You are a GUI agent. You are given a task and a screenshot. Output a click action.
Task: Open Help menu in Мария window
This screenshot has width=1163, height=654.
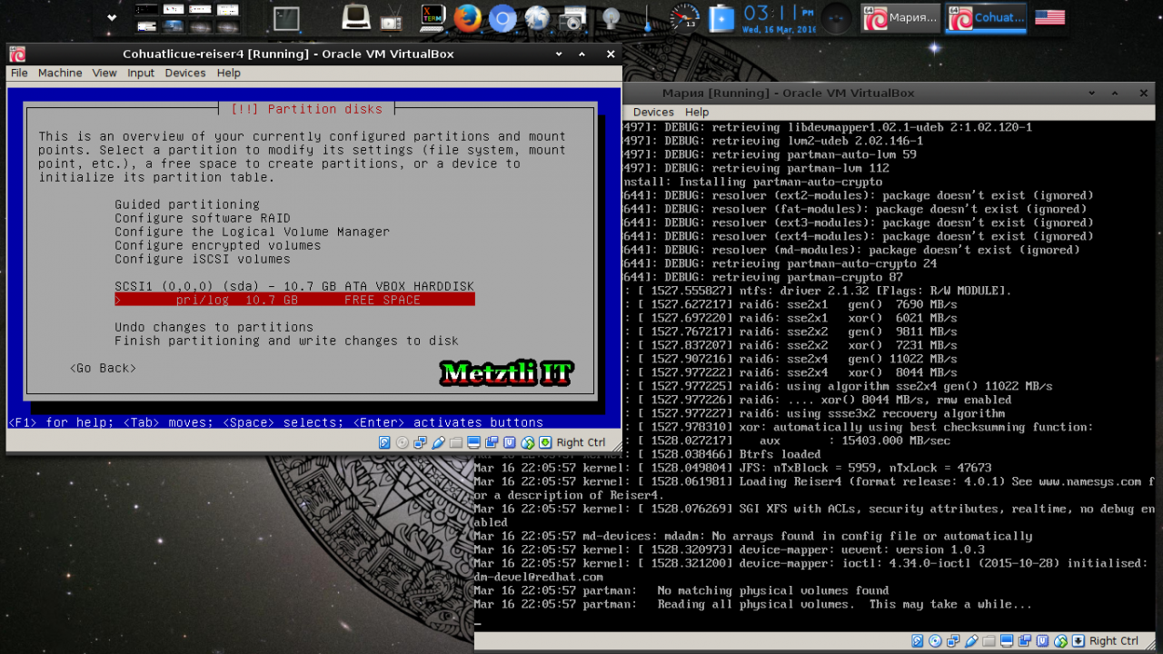[x=697, y=112]
